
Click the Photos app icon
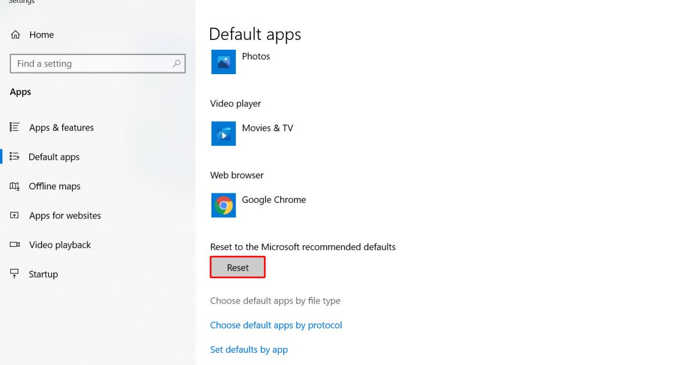224,62
